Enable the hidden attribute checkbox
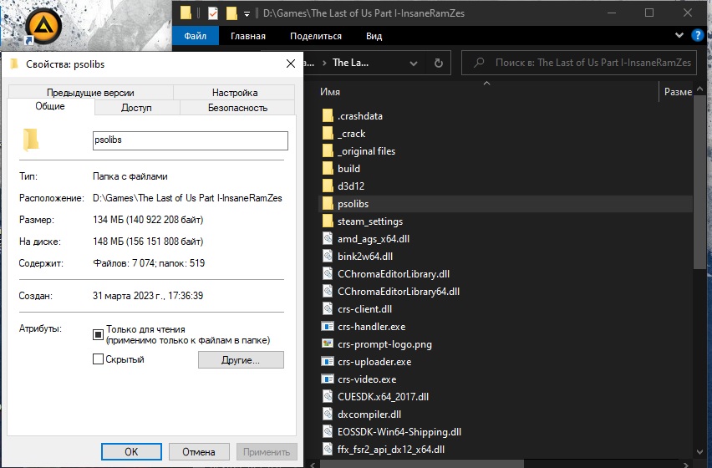The width and height of the screenshot is (712, 468). click(98, 359)
